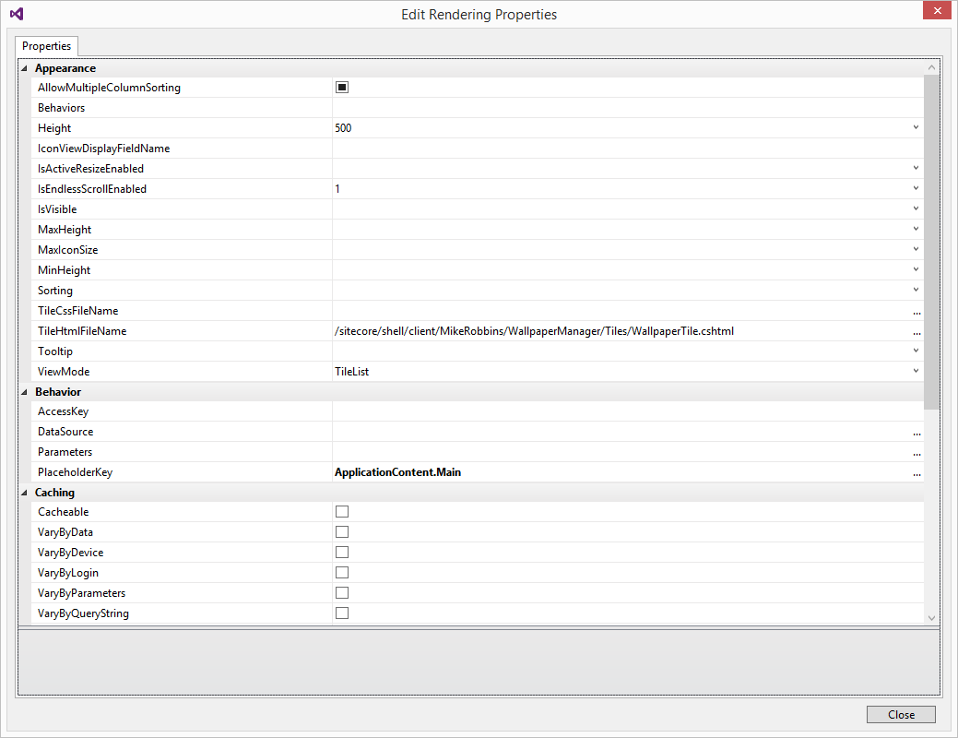Image resolution: width=958 pixels, height=738 pixels.
Task: Select the IsVisible property label
Action: click(x=57, y=209)
